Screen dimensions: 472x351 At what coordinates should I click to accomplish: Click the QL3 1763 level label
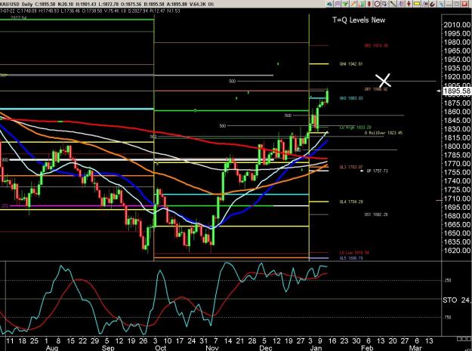point(351,167)
